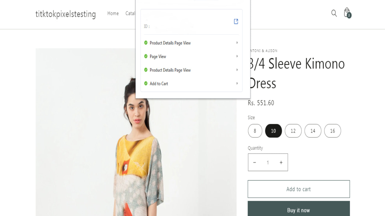Open the Catalog menu item
This screenshot has width=385, height=216.
point(131,13)
